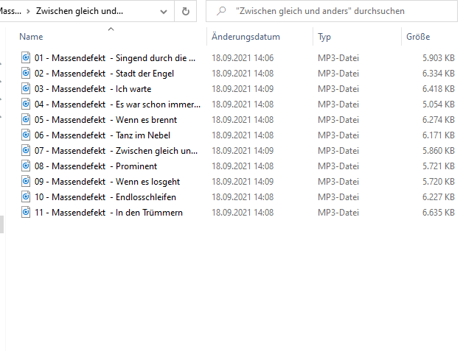Sort files by Name column header
Screen dimensions: 460x351
point(31,37)
